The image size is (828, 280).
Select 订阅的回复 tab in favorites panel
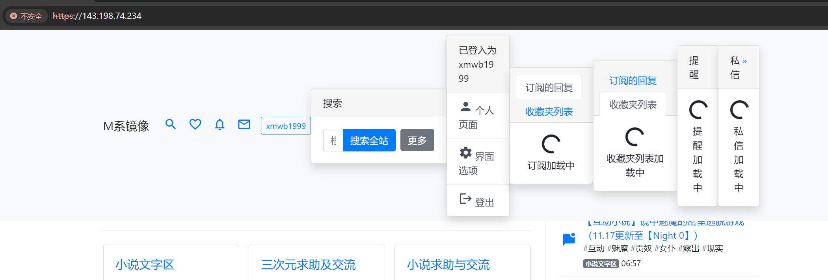click(x=633, y=81)
